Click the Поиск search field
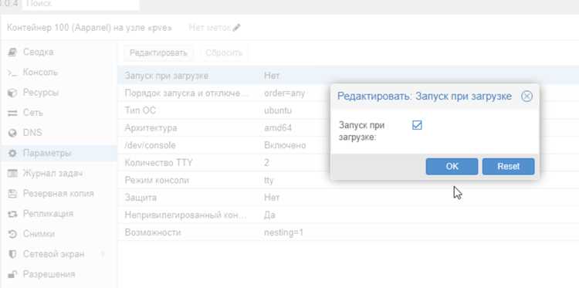Viewport: 579px width, 288px height. pos(80,5)
